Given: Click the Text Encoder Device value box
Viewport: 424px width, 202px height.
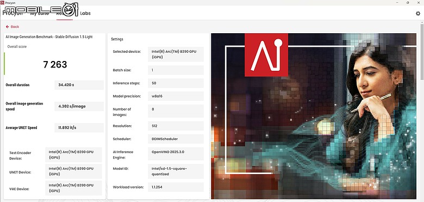Looking at the screenshot, I should [73, 155].
